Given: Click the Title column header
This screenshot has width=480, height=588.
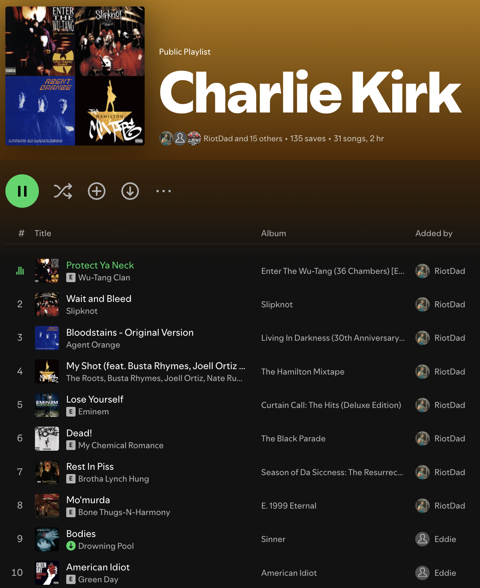Looking at the screenshot, I should [43, 233].
